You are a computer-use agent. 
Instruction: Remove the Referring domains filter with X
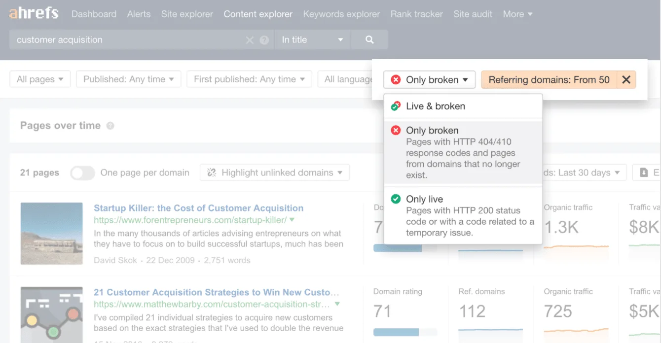[626, 80]
